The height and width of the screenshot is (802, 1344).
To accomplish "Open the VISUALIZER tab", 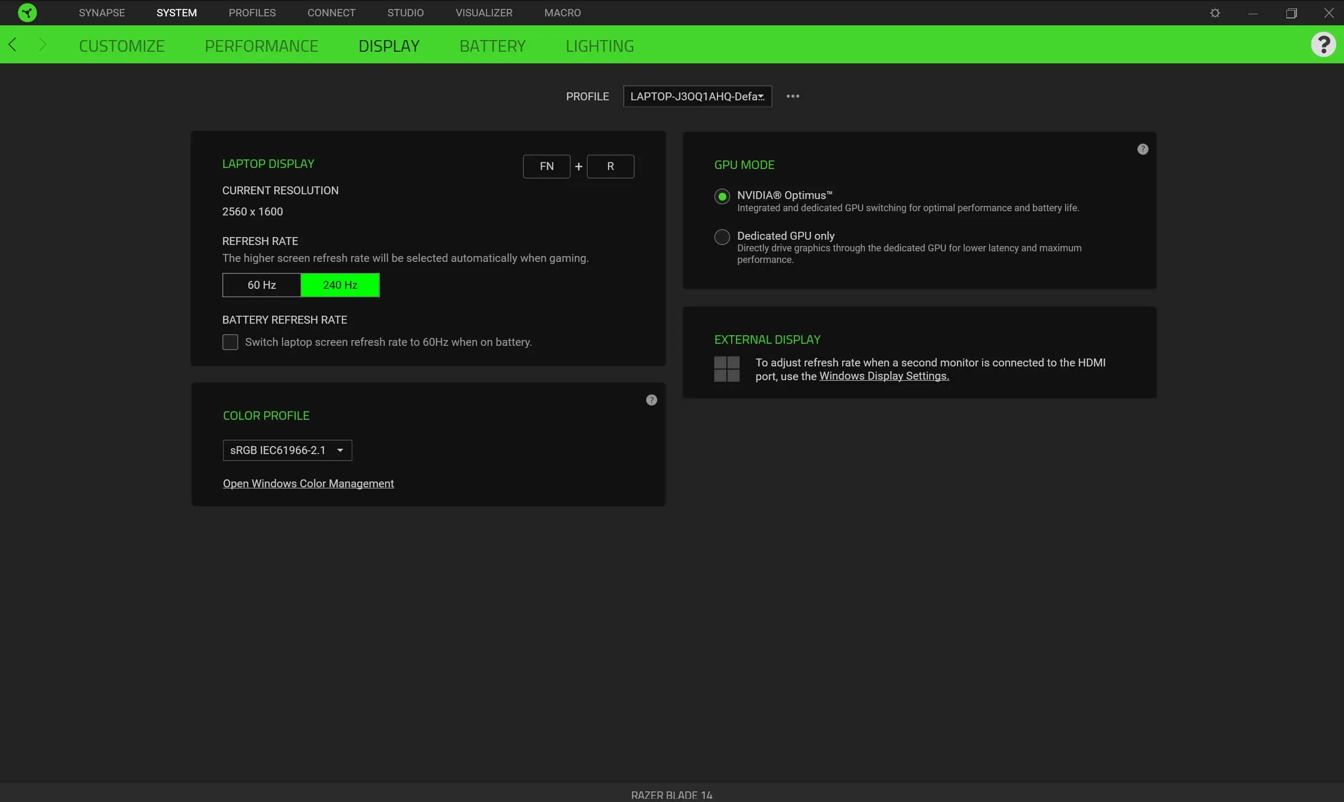I will point(484,13).
